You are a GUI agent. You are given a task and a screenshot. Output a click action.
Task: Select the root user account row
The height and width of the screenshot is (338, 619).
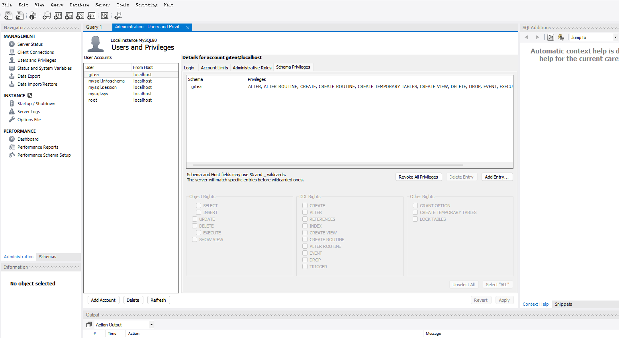[131, 100]
